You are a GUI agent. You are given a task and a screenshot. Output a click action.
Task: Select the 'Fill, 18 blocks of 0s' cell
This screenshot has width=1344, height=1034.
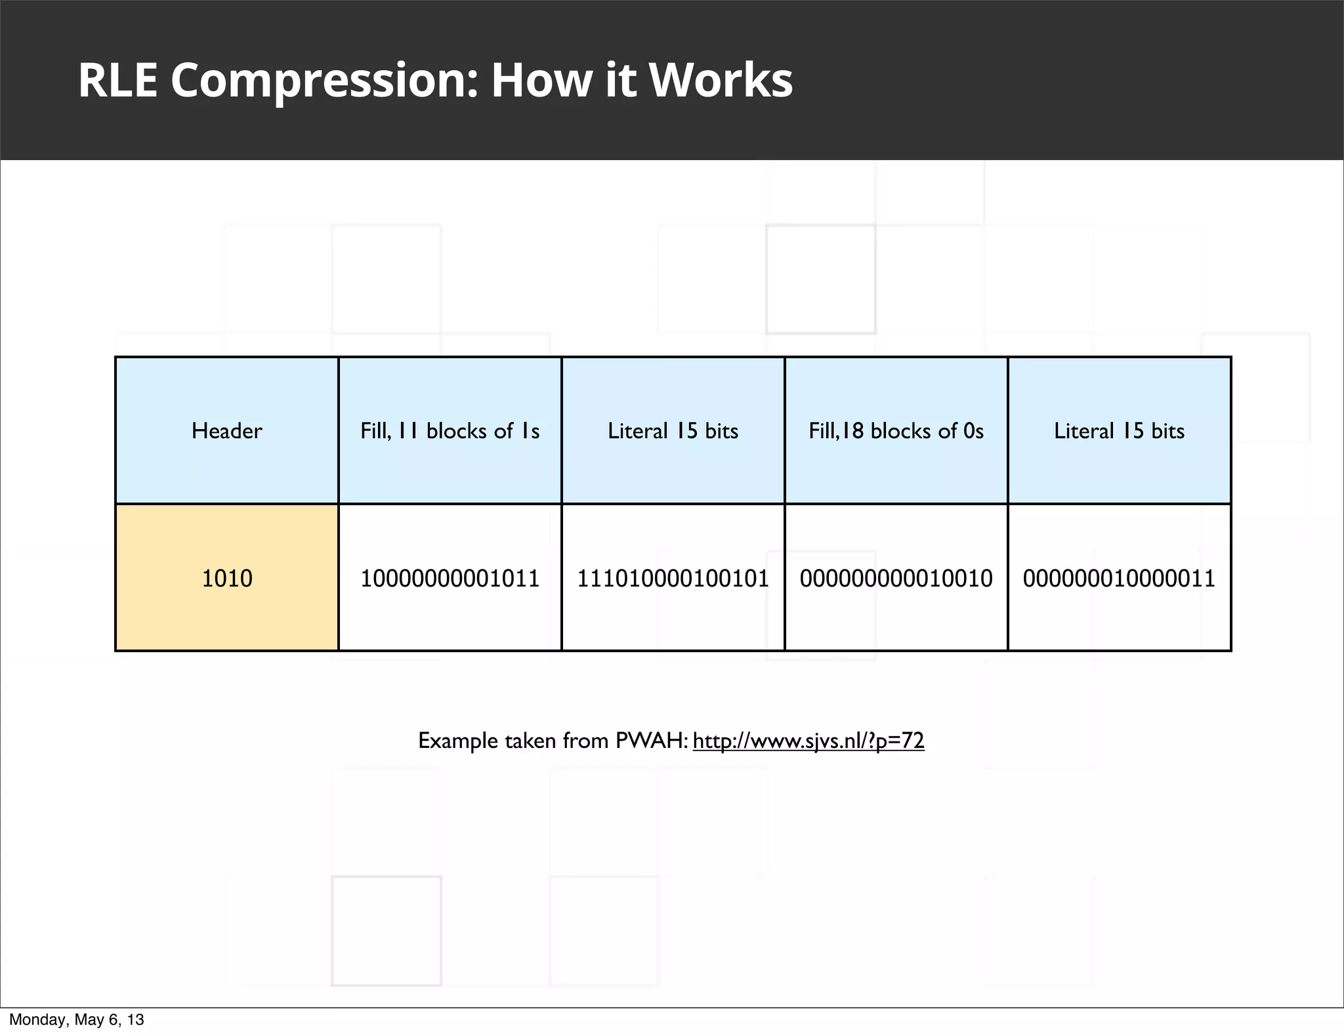(x=896, y=430)
